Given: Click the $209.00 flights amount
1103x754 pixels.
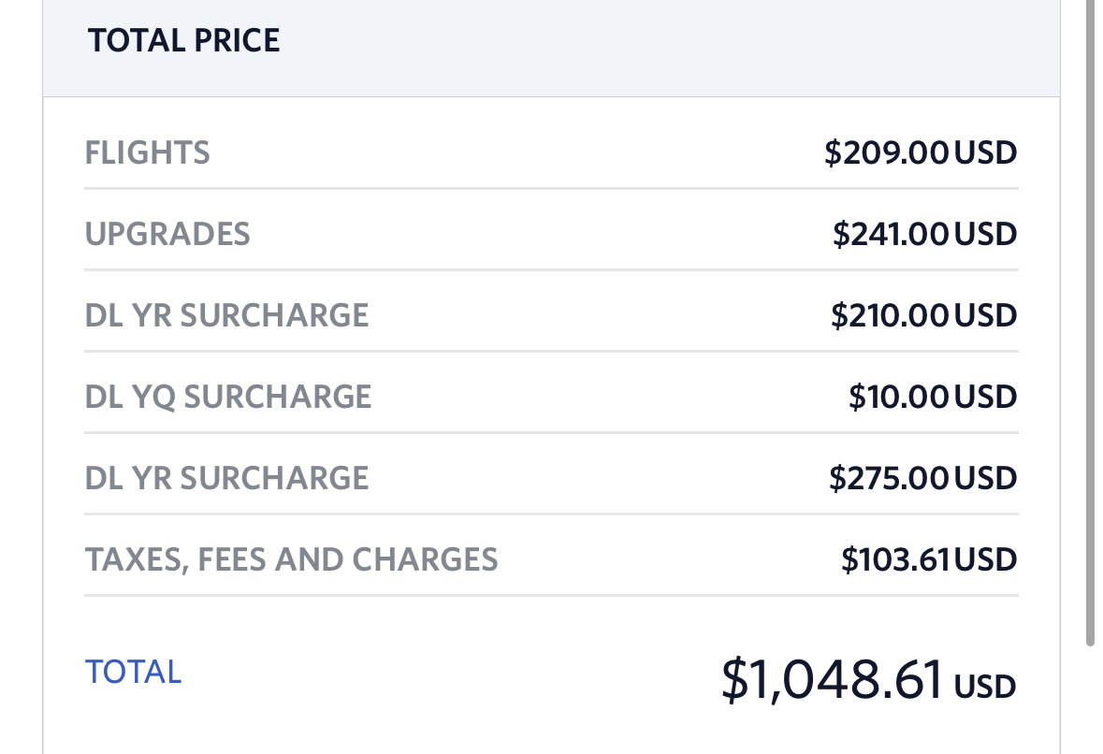Looking at the screenshot, I should coord(887,152).
